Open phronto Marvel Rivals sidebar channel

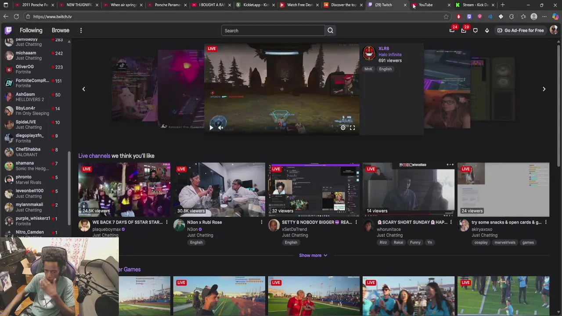coord(35,180)
